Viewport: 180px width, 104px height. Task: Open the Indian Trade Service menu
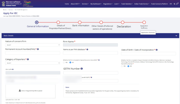(142, 4)
